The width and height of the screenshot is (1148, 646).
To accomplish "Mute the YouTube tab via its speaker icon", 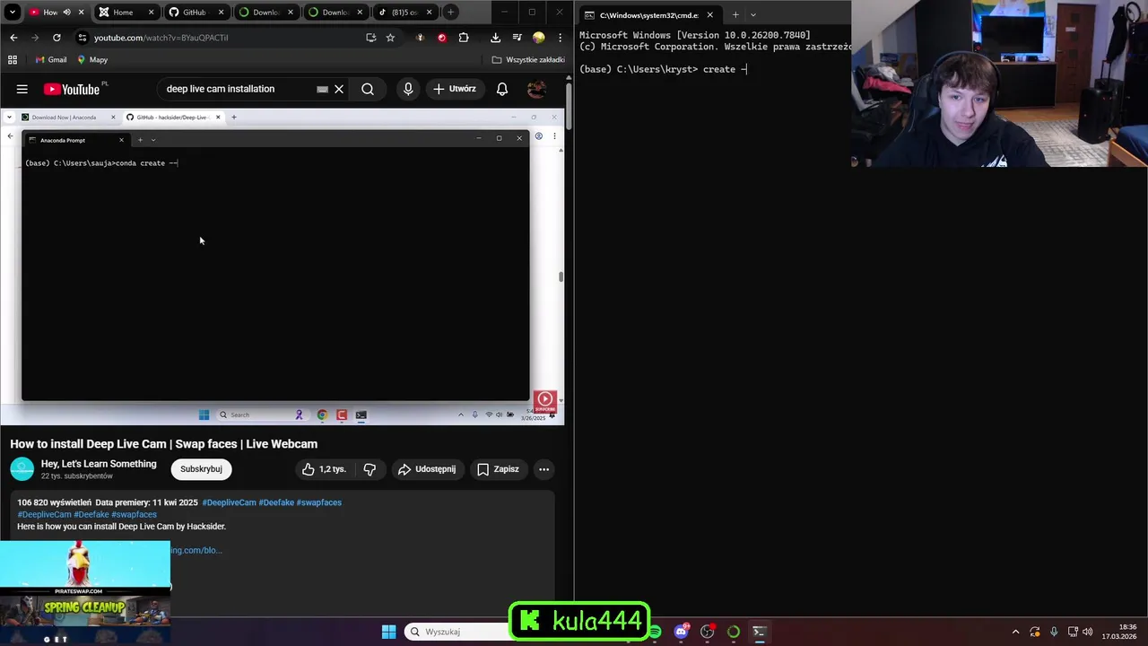I will click(66, 13).
